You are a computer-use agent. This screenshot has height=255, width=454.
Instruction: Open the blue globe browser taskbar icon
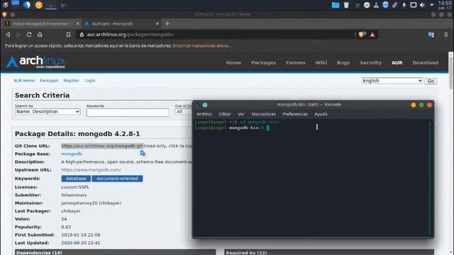pyautogui.click(x=27, y=5)
